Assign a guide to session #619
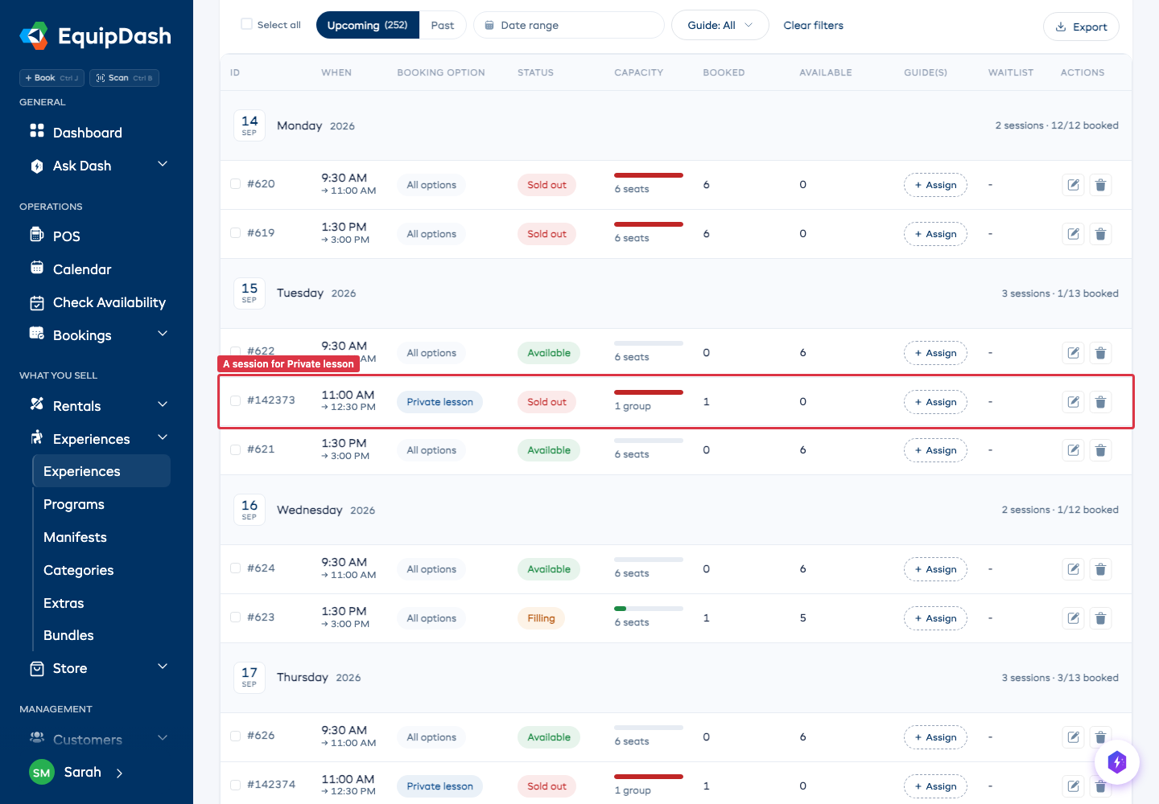The height and width of the screenshot is (804, 1159). point(935,234)
